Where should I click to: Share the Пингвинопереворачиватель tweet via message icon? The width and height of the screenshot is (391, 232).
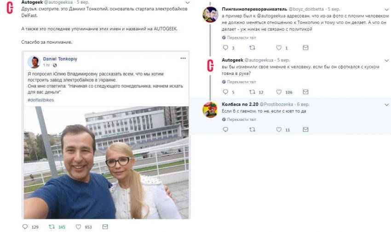tap(305, 47)
